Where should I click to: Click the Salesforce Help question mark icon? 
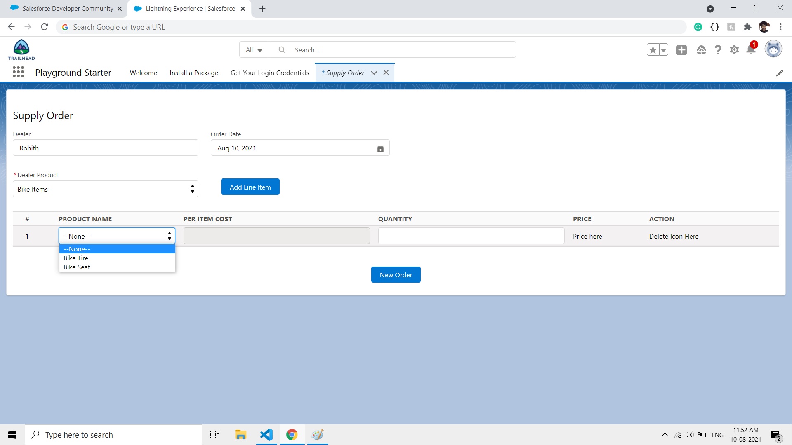718,50
